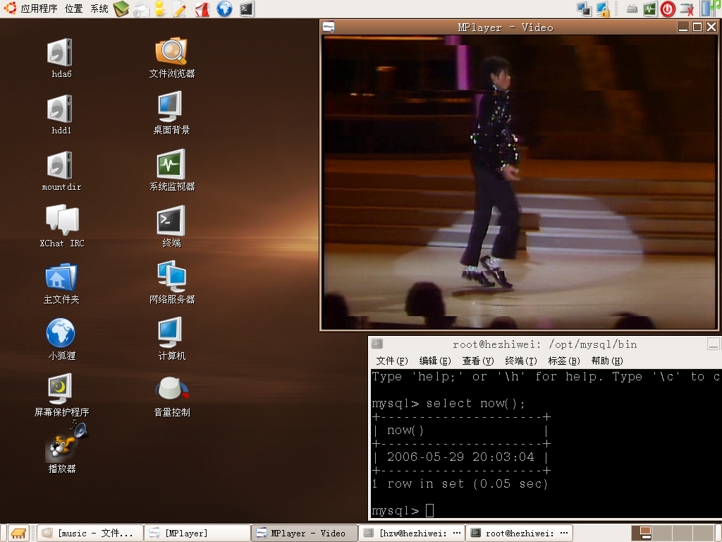Show desktop using the bottom panel button

coord(18,534)
